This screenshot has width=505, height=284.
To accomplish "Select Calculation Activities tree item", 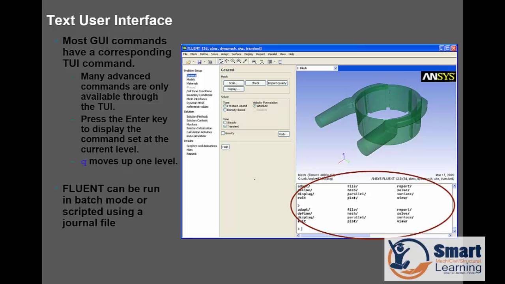I will (x=199, y=132).
